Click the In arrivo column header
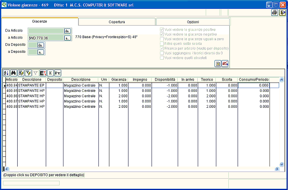Viewport: 288px width, 190px height. tap(188, 80)
